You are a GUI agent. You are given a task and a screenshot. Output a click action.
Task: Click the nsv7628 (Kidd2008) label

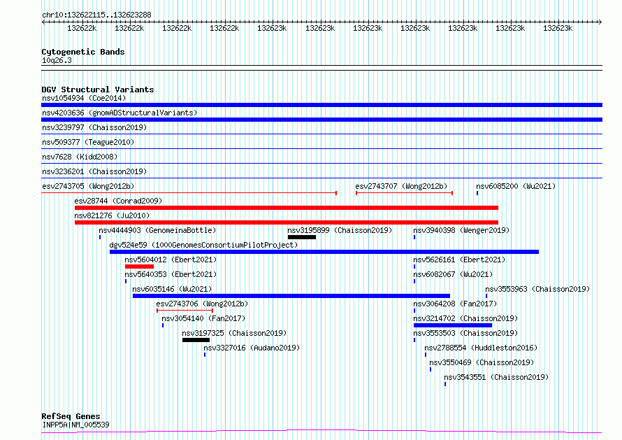[80, 157]
